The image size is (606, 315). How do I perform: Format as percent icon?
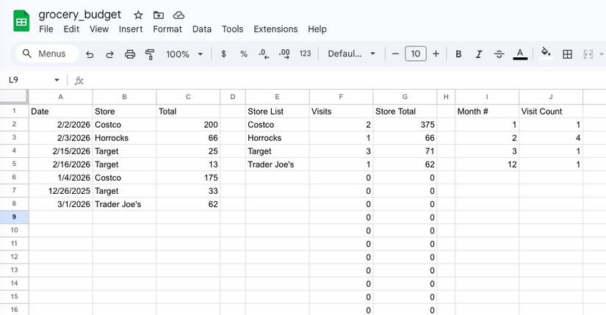[x=244, y=54]
